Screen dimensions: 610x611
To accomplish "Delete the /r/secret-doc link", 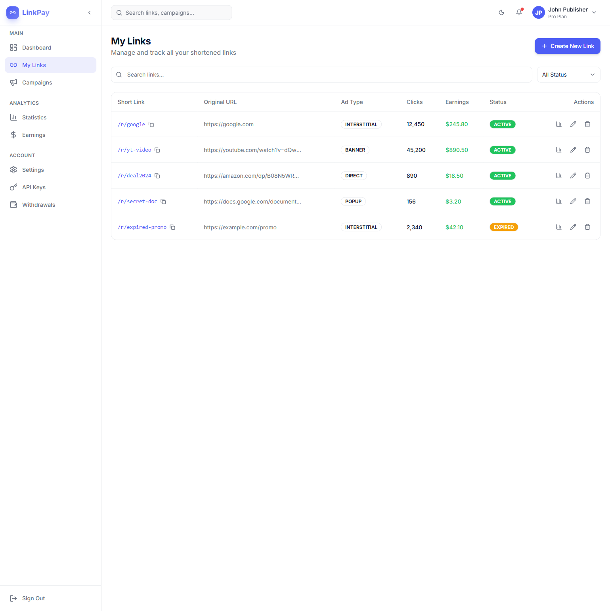I will [x=587, y=202].
